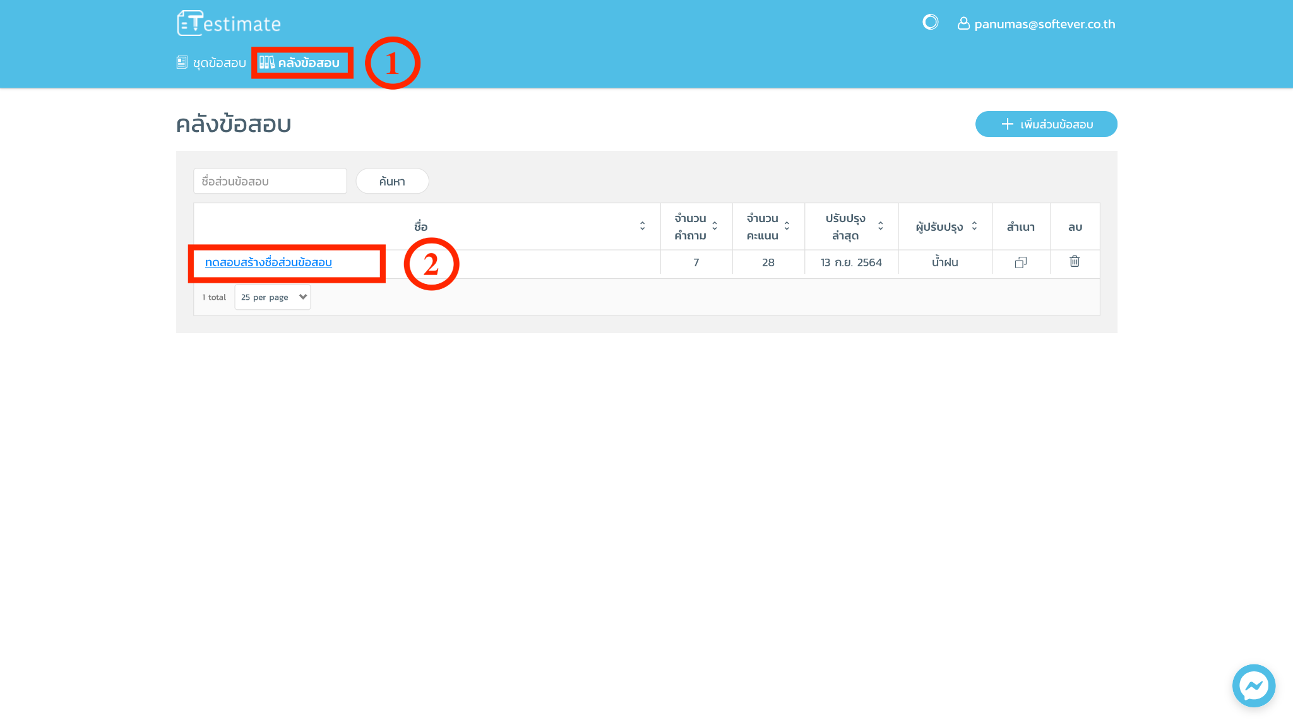Sort the table by ชื่อ column arrows
Image resolution: width=1293 pixels, height=725 pixels.
[x=642, y=226]
